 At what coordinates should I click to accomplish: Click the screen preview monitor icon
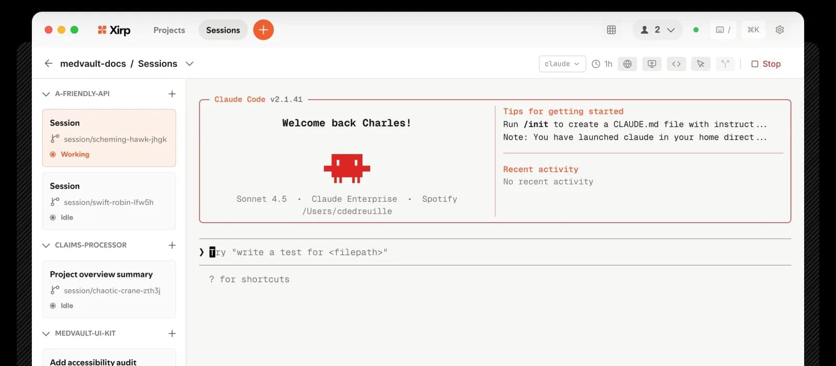tap(652, 64)
